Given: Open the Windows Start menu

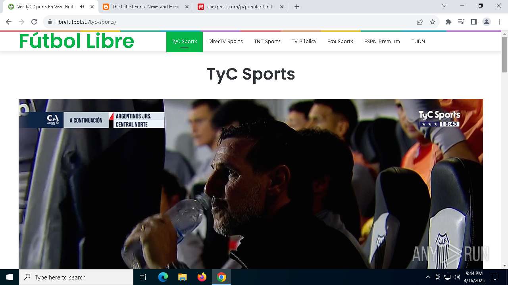Looking at the screenshot, I should click(x=10, y=277).
